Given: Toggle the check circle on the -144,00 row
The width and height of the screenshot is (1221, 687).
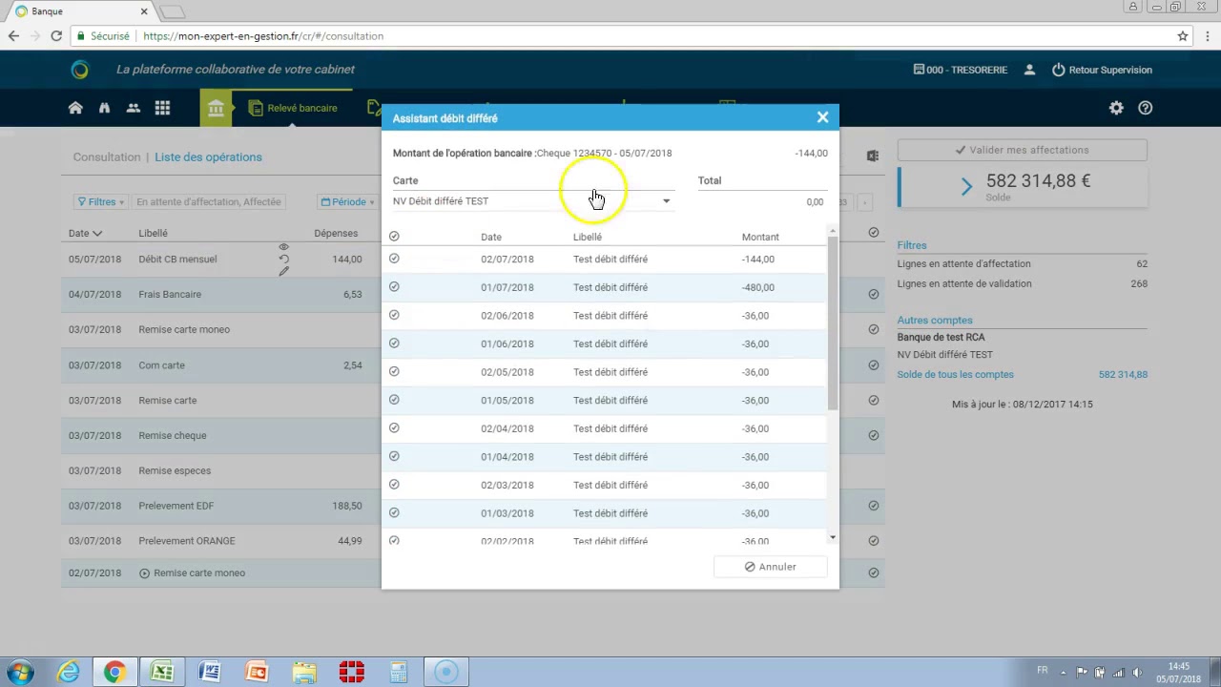Looking at the screenshot, I should pos(394,259).
